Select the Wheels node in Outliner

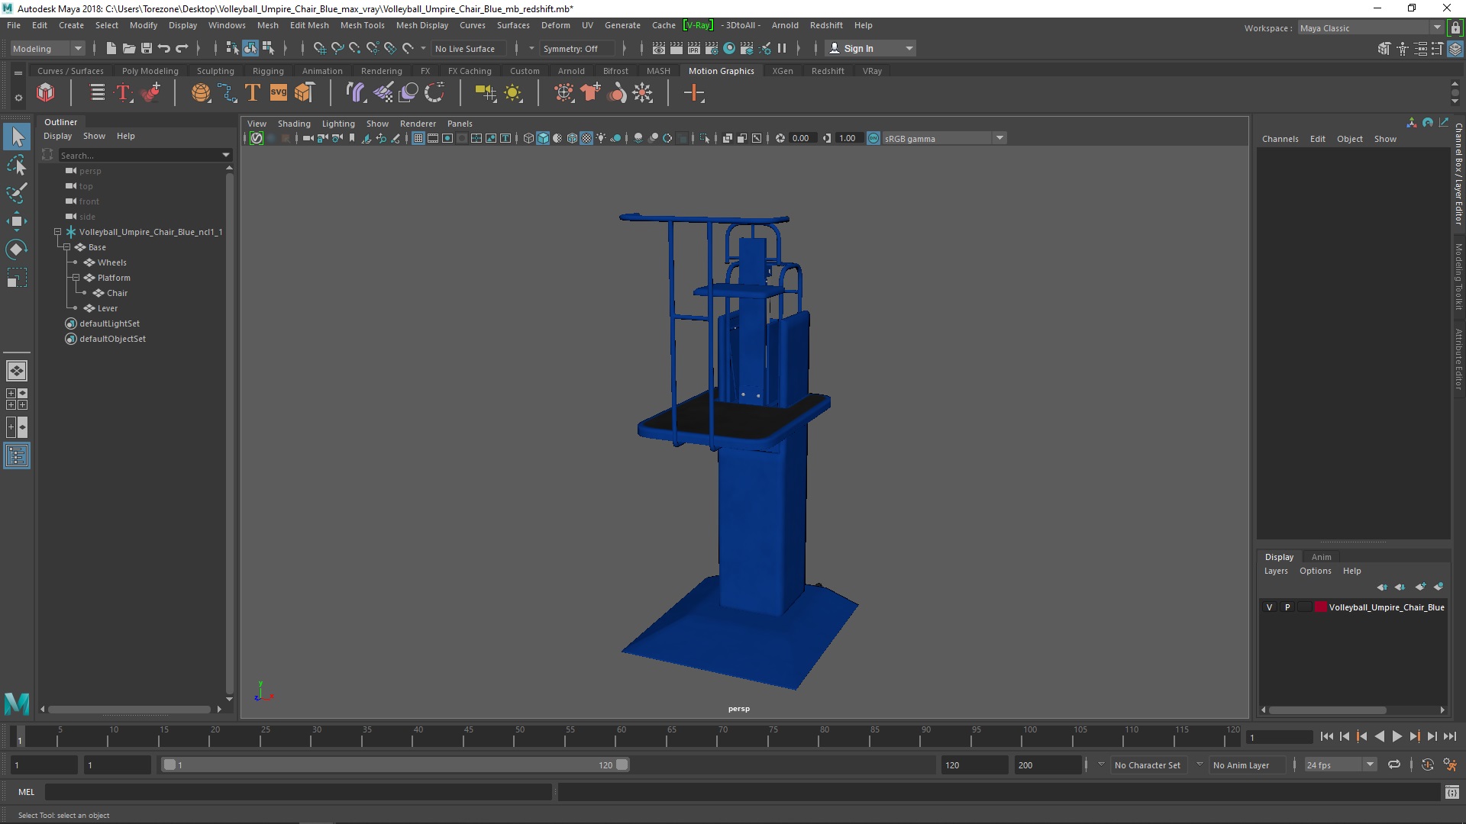[111, 262]
